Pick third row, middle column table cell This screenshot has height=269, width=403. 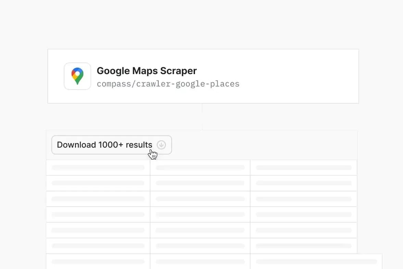200,199
